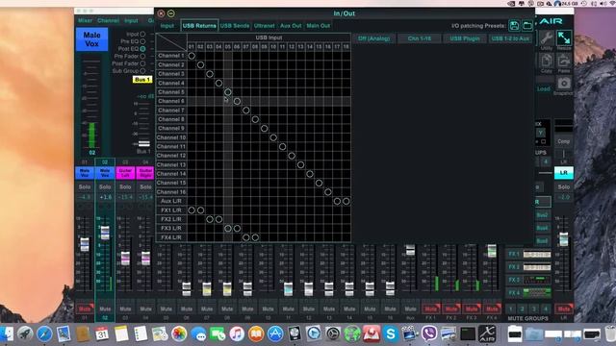Open the Trash in the dock

tap(611, 334)
